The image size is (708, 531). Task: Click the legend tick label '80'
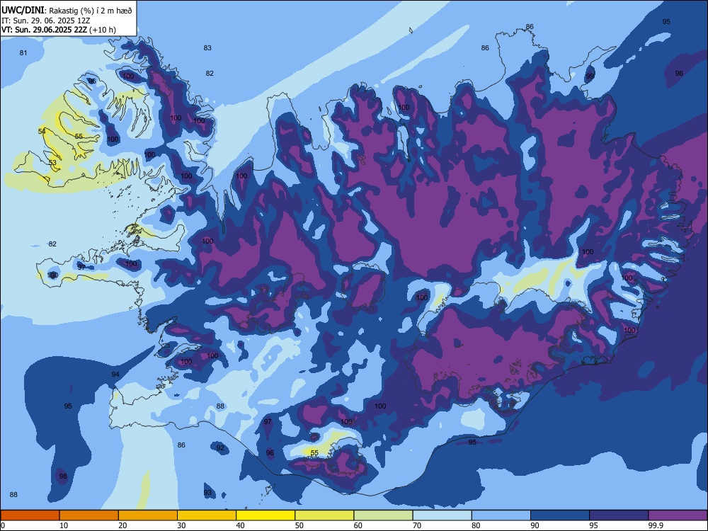point(476,525)
